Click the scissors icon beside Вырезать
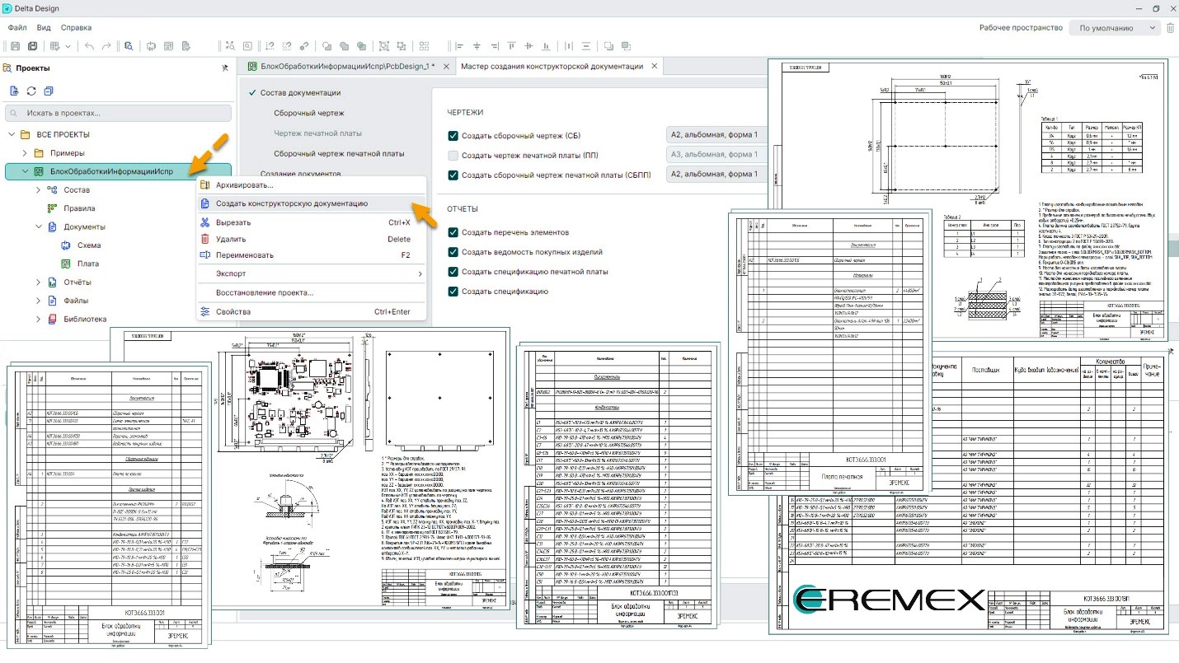This screenshot has height=663, width=1179. pos(205,222)
